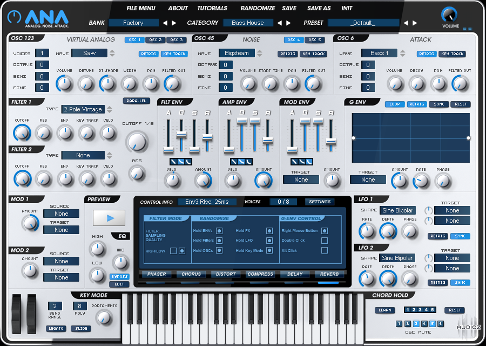This screenshot has width=486, height=346.
Task: Load previous preset with left arrow
Action: point(406,23)
